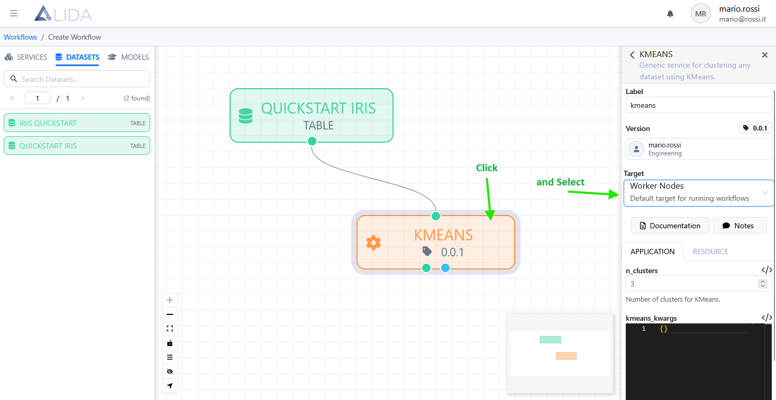Go to previous datasets page
Screen dimensions: 776x400
point(13,98)
